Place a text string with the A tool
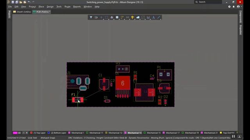250x140 pixels. [x=154, y=17]
